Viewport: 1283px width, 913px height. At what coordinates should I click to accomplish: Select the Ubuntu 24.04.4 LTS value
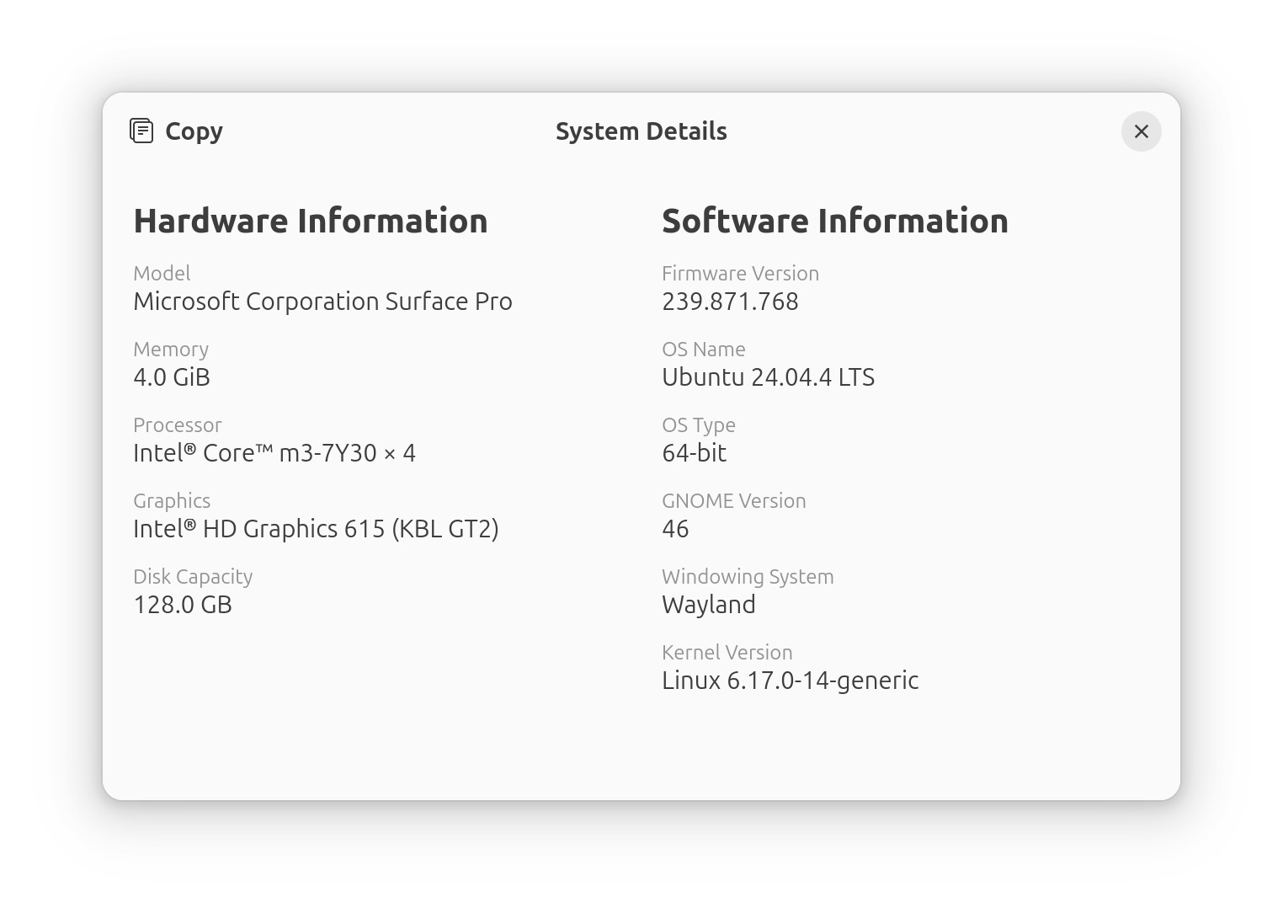(x=768, y=377)
